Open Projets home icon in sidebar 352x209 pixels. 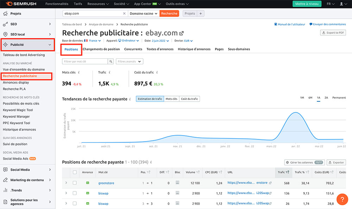click(x=5, y=13)
